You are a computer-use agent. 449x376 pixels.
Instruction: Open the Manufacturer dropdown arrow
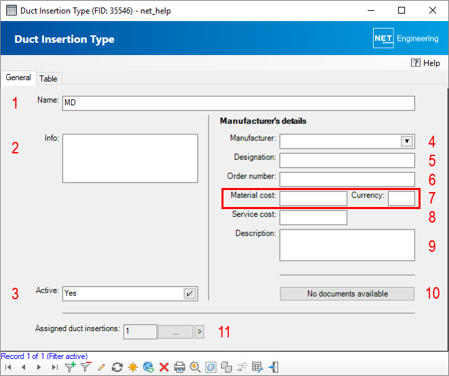click(x=407, y=141)
